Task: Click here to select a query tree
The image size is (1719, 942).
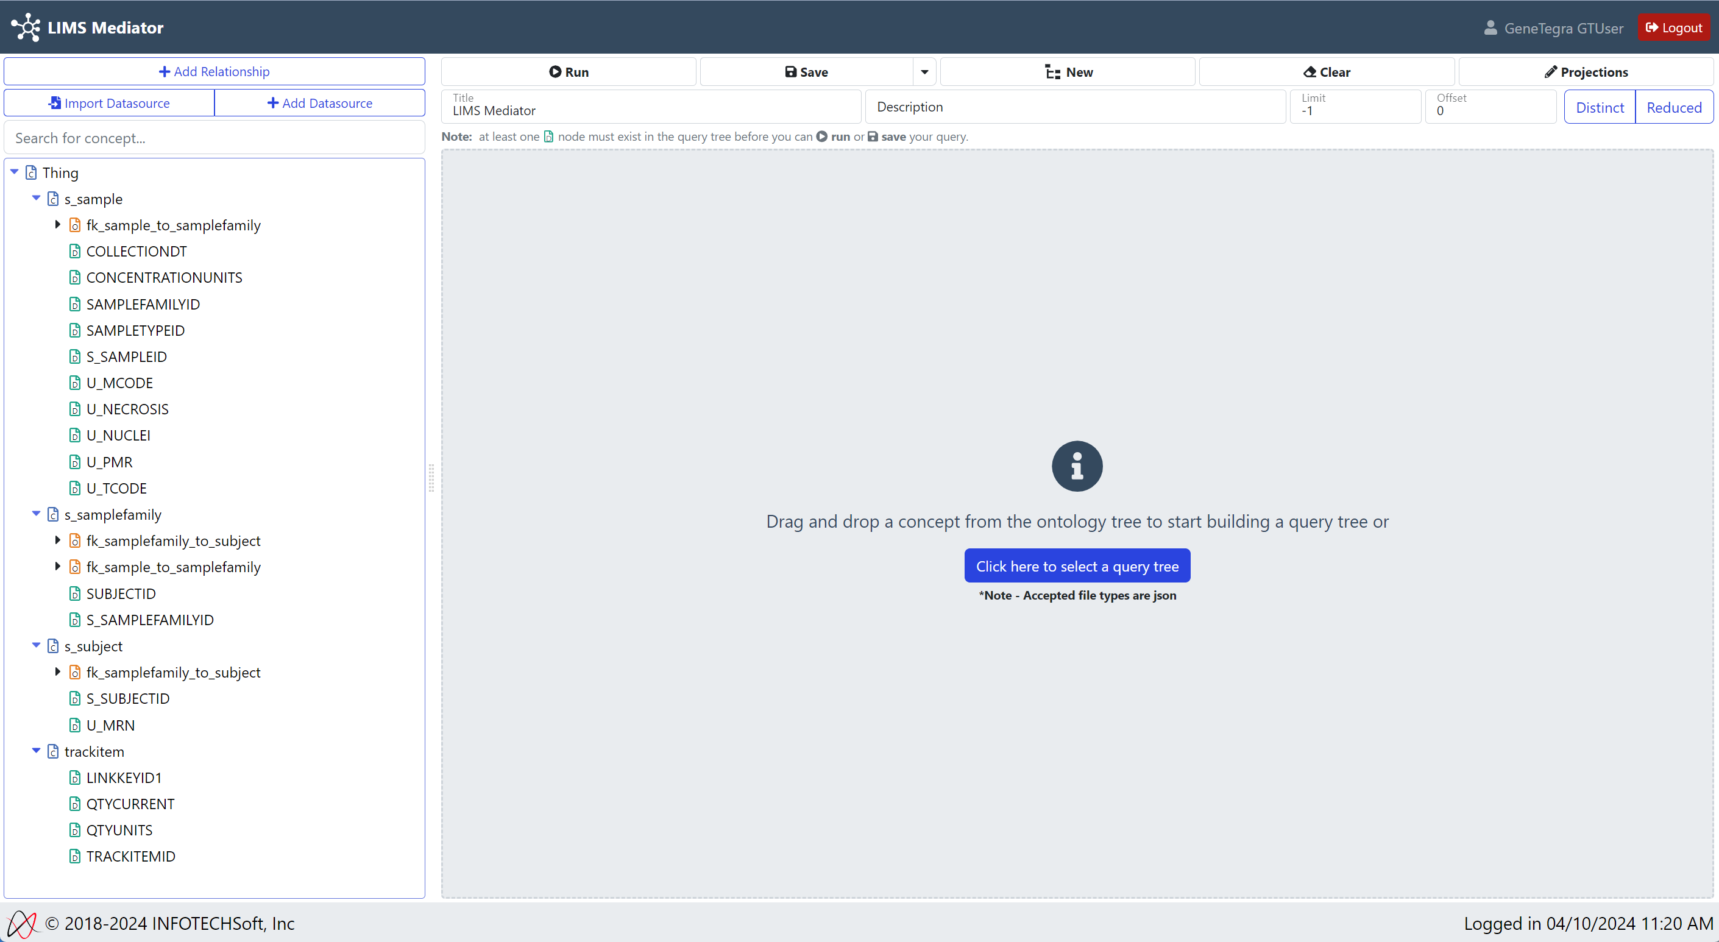Action: tap(1076, 565)
